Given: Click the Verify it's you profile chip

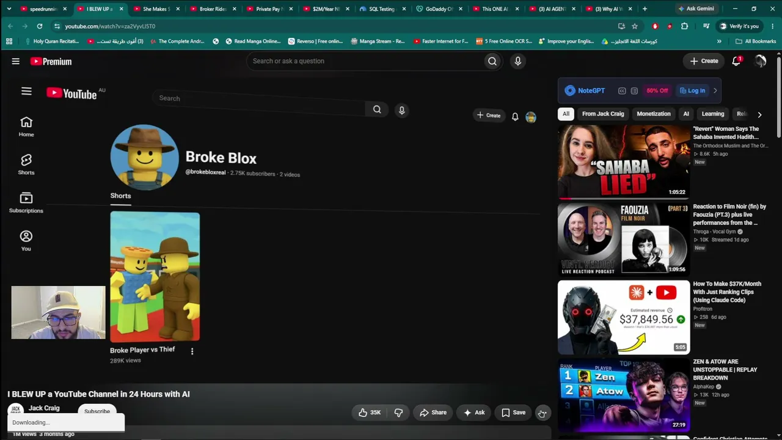Looking at the screenshot, I should tap(739, 26).
